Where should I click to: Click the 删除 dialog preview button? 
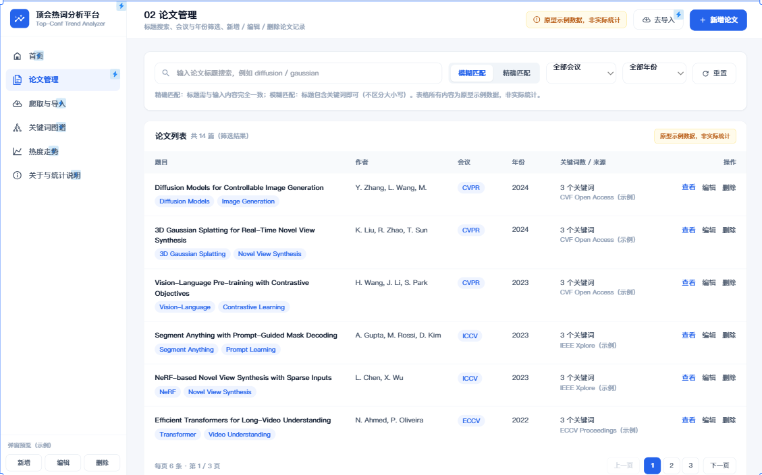point(102,463)
